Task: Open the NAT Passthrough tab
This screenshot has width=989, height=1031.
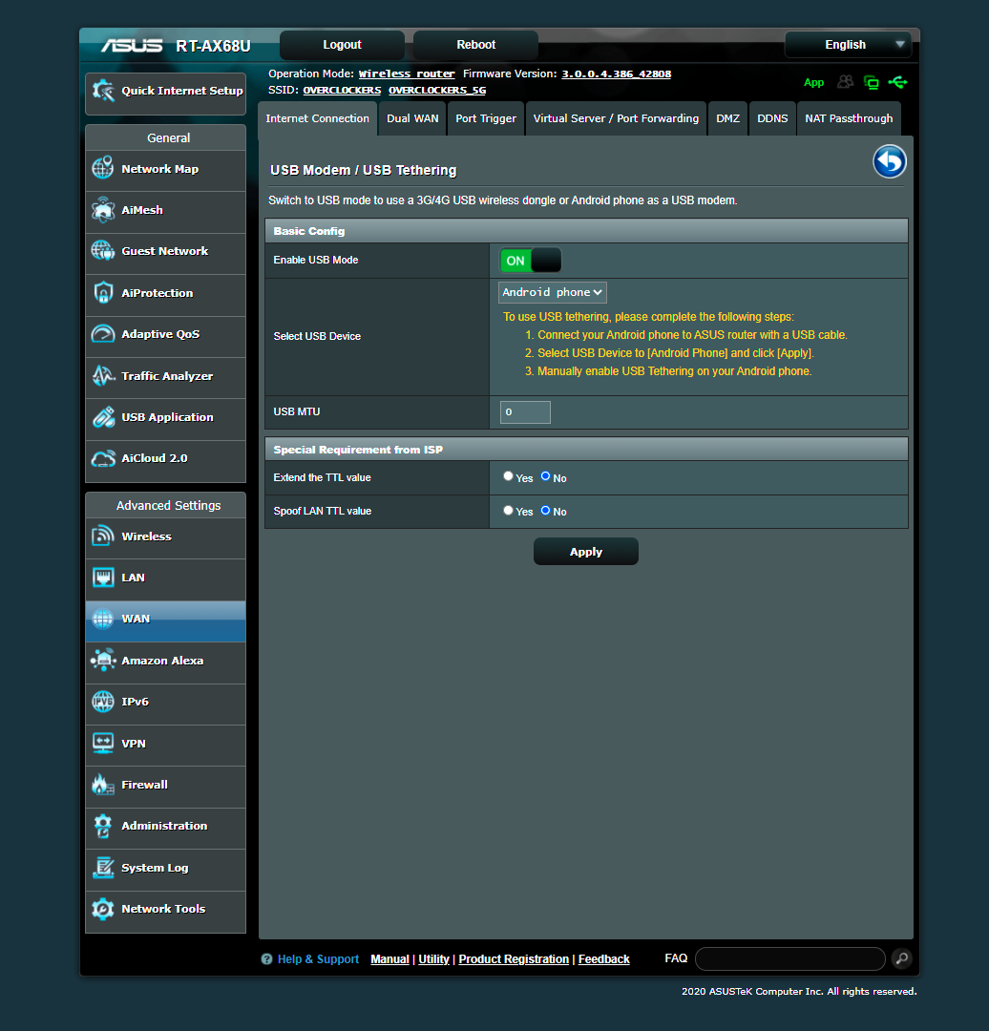Action: pos(849,119)
